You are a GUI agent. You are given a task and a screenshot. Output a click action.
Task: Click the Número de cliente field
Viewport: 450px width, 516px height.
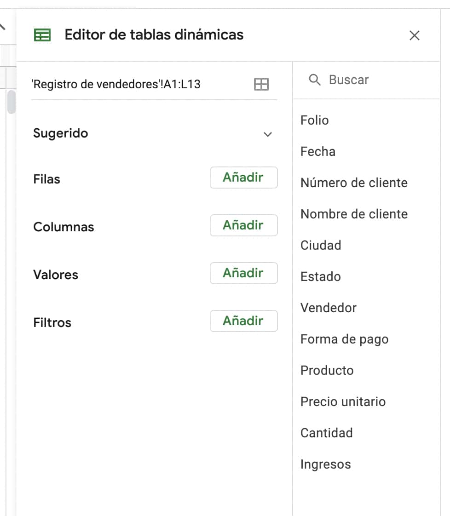pyautogui.click(x=354, y=183)
